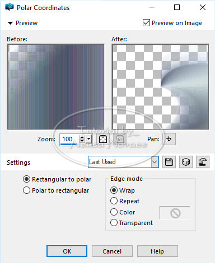
Task: Click the fit to window zoom icon
Action: click(x=103, y=139)
